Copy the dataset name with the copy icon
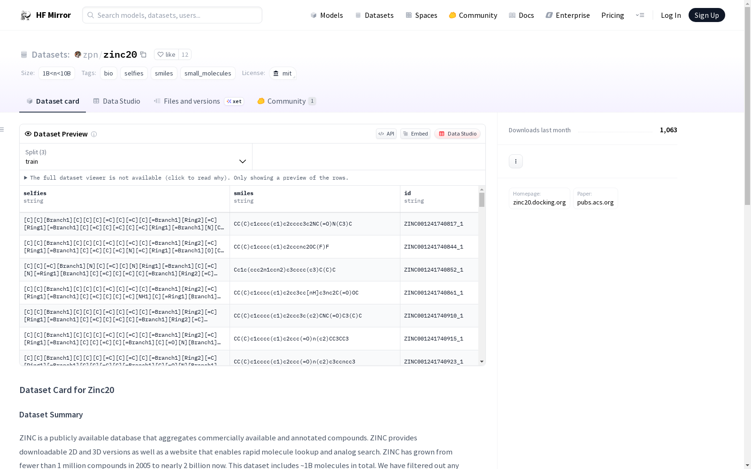Image resolution: width=751 pixels, height=469 pixels. point(144,55)
